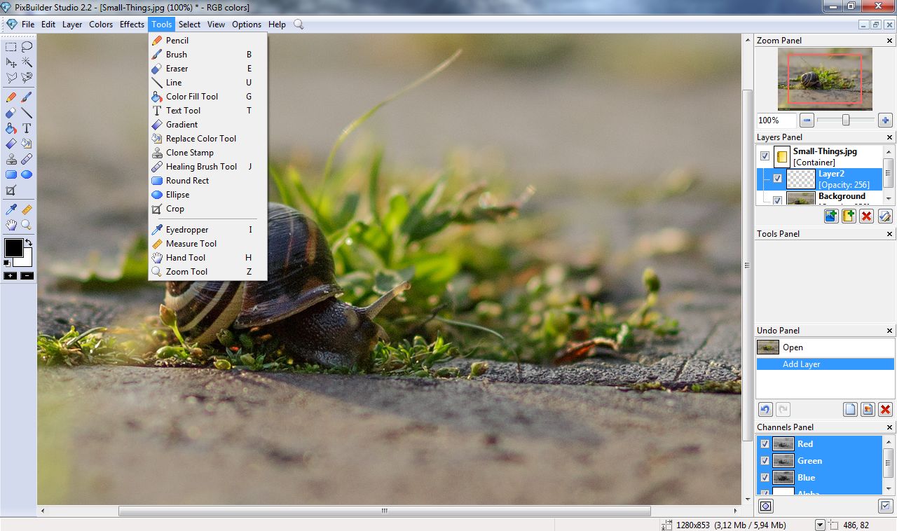897x531 pixels.
Task: Reset to default black and white colors
Action: [x=7, y=263]
